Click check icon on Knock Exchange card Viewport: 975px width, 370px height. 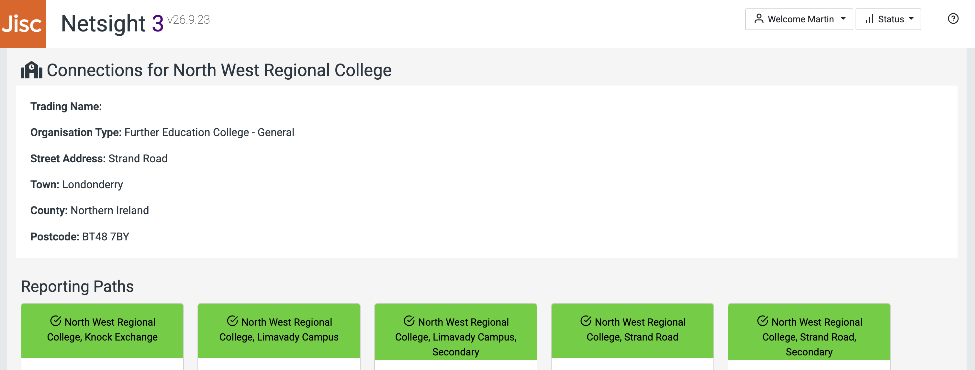point(56,321)
